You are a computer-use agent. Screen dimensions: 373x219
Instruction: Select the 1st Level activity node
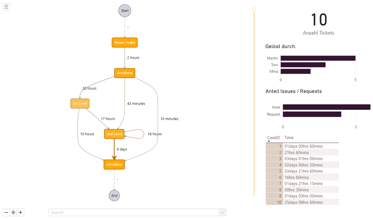79,103
